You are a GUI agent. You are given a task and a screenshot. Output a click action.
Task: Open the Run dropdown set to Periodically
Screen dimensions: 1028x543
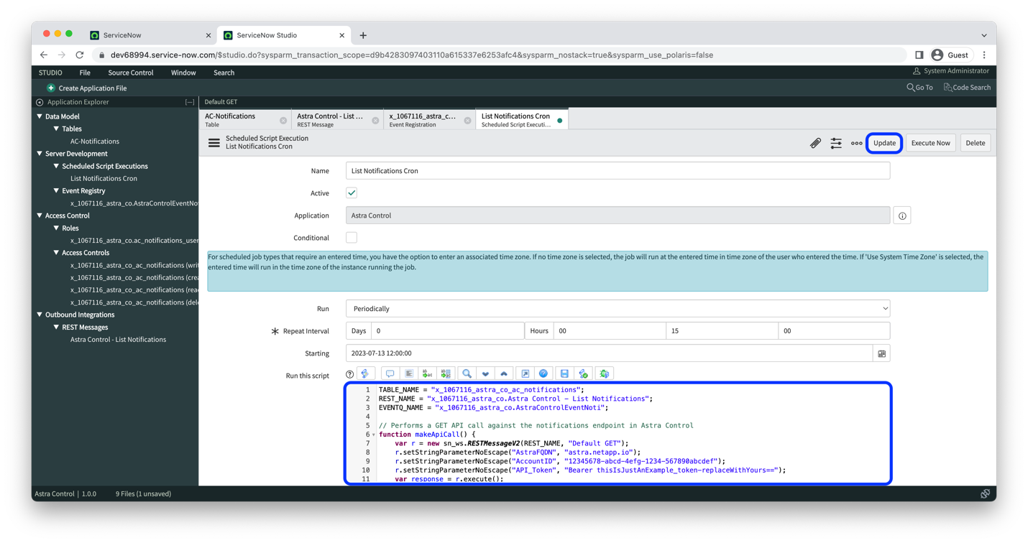point(618,309)
